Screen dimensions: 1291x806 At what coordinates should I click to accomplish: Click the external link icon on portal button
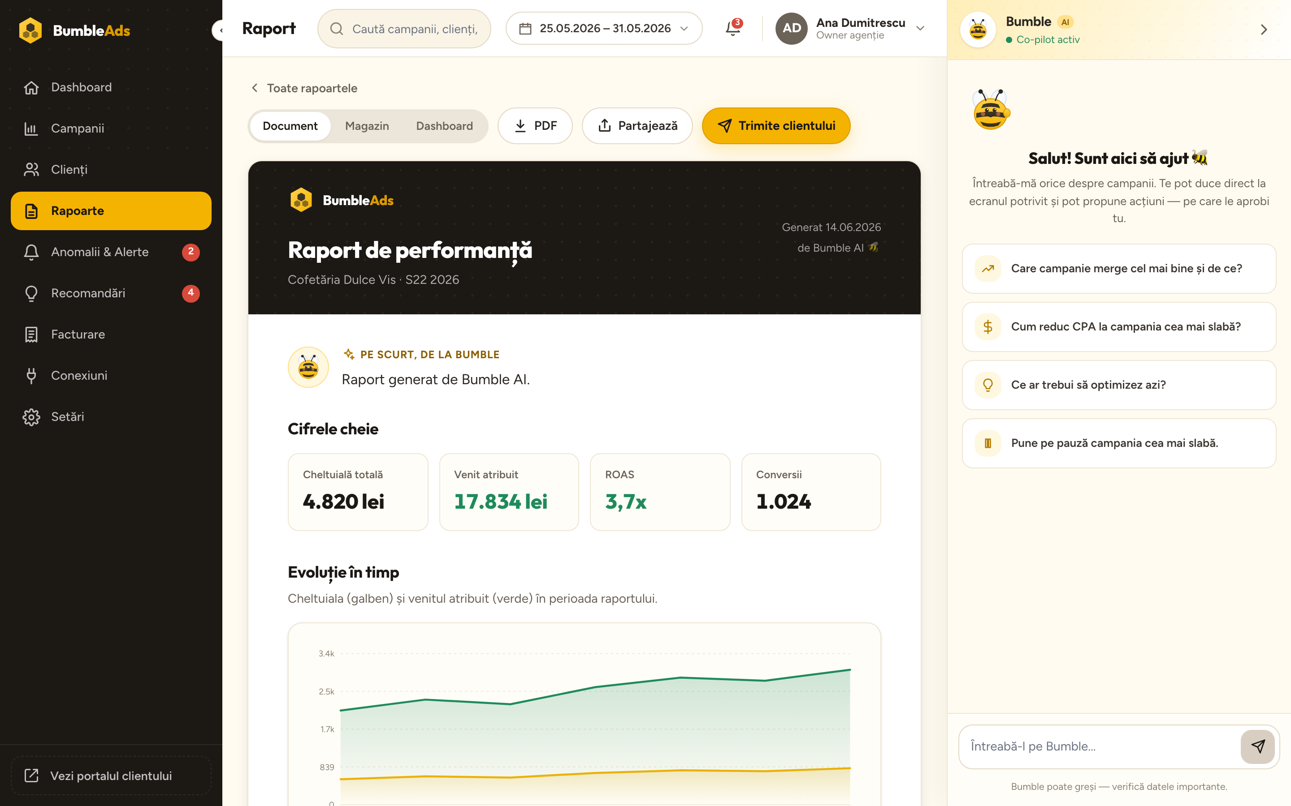click(31, 776)
